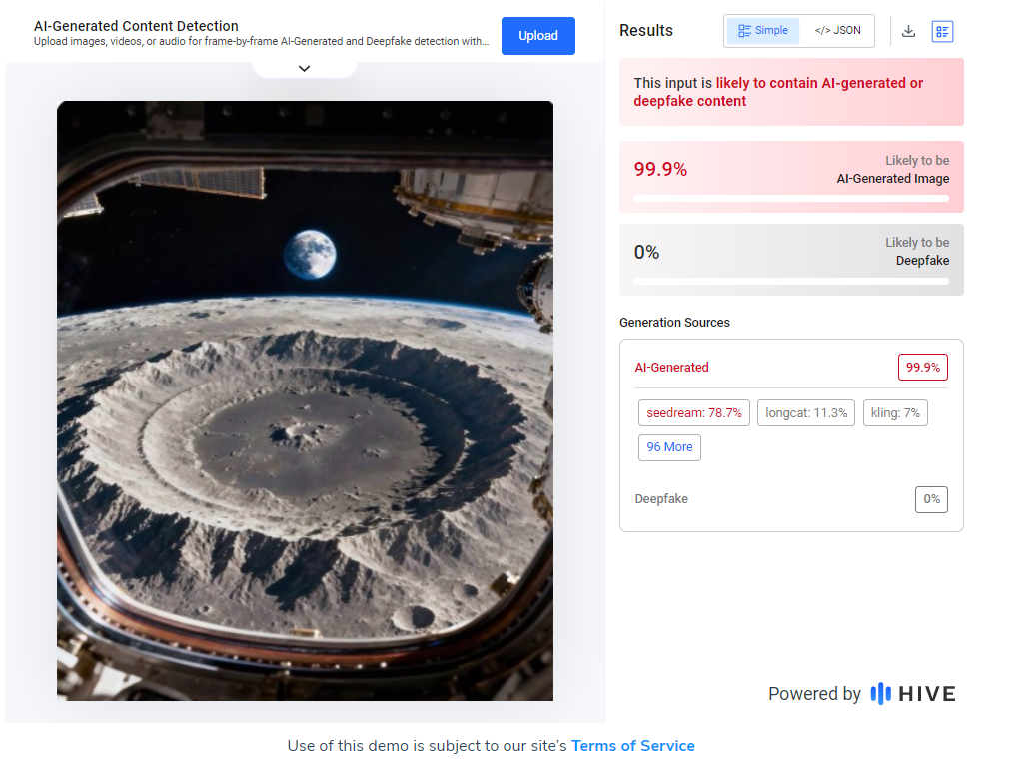The height and width of the screenshot is (772, 1015).
Task: Switch to the JSON results view
Action: pos(837,31)
